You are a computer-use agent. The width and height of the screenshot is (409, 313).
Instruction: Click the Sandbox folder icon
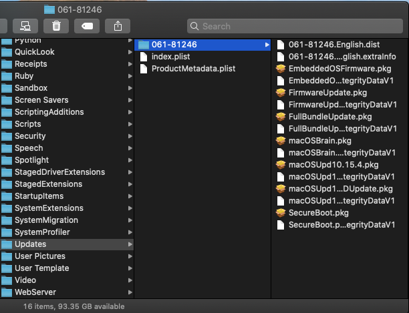tap(7, 88)
